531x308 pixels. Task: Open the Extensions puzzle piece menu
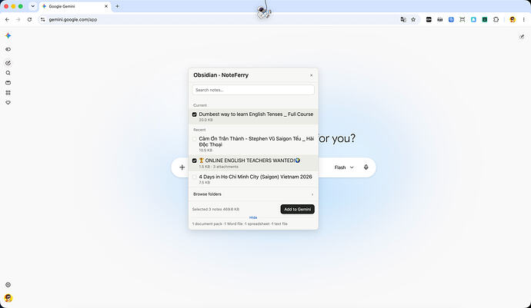(496, 20)
